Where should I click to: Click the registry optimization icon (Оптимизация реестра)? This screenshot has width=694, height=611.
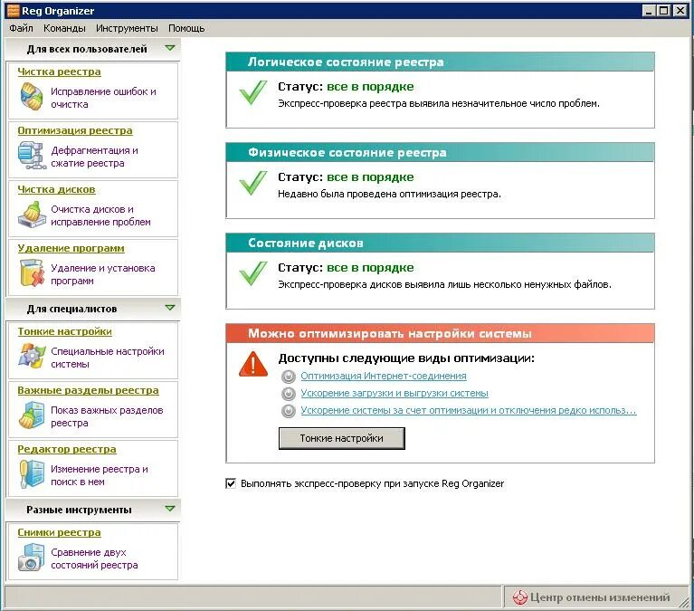coord(32,156)
